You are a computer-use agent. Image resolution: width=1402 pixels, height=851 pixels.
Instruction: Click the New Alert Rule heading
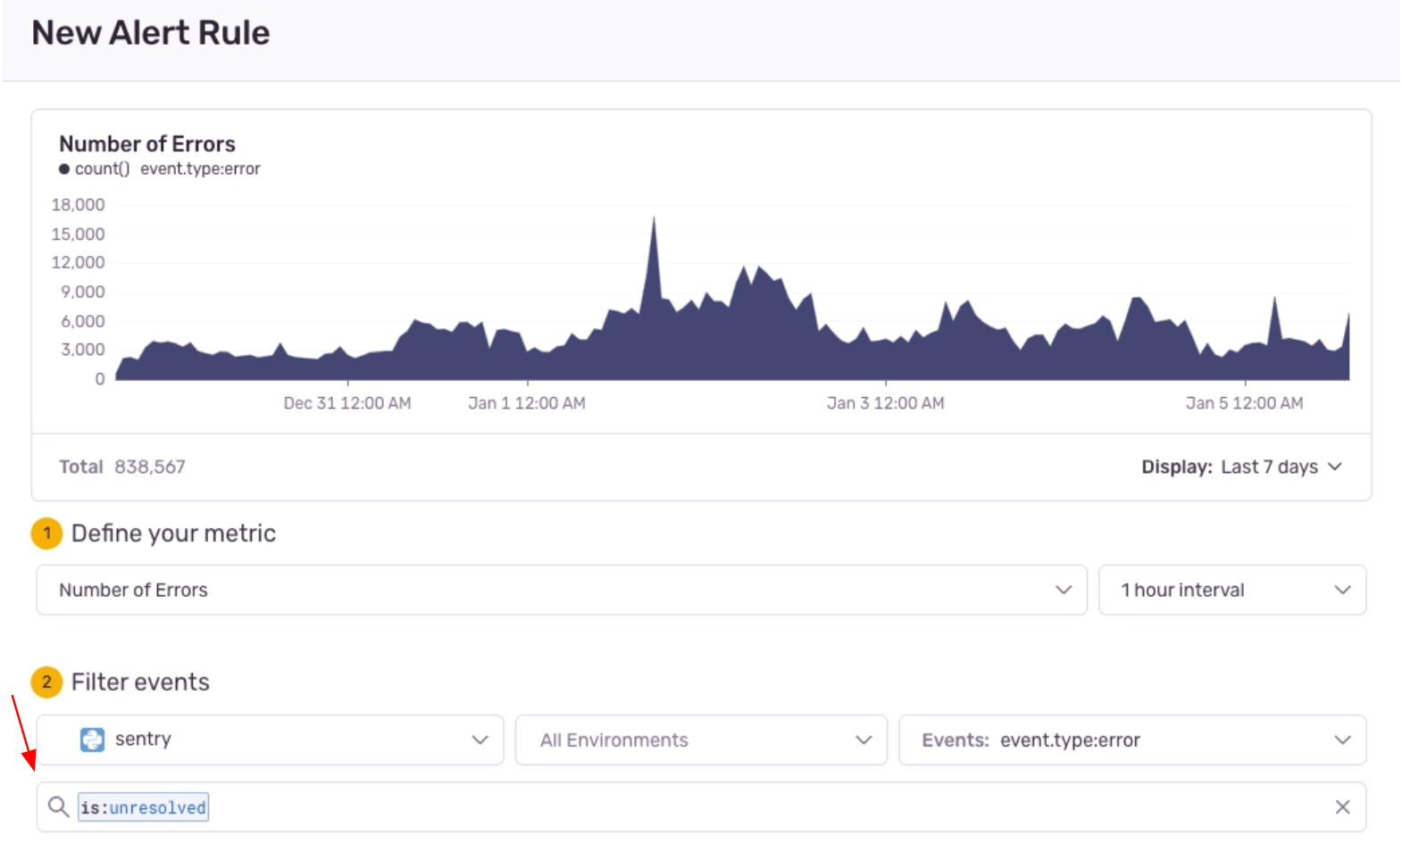pyautogui.click(x=151, y=33)
